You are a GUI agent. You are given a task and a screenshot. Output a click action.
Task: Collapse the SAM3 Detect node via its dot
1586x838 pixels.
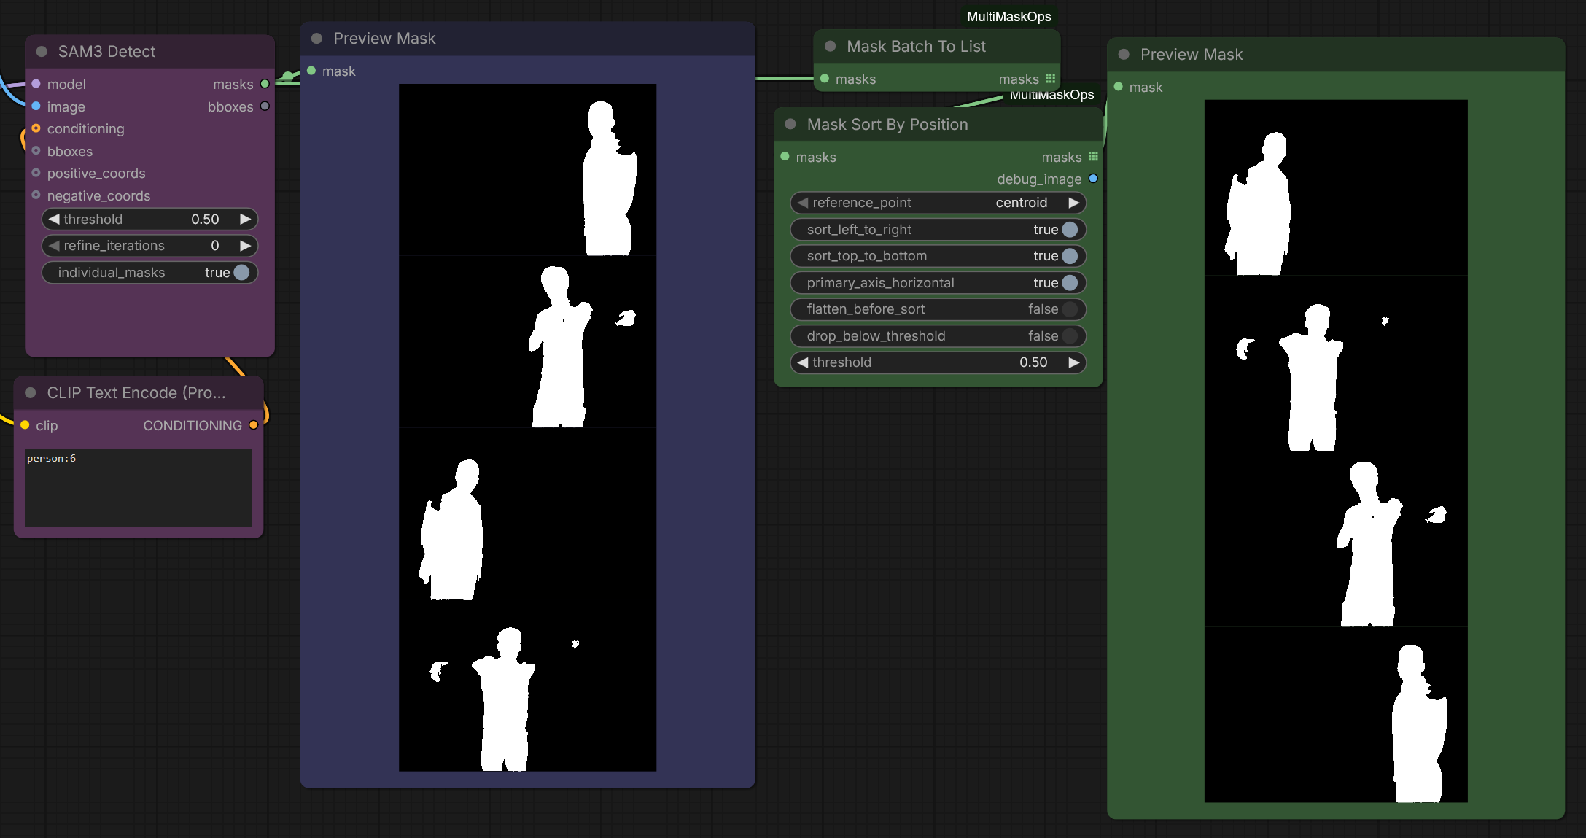(42, 52)
